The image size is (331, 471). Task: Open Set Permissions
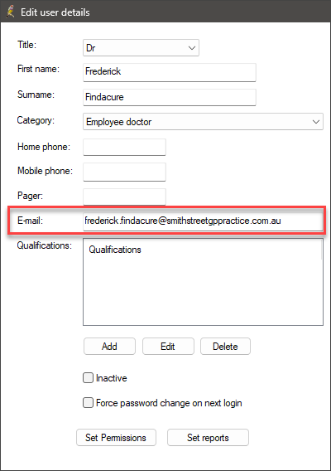pyautogui.click(x=116, y=438)
